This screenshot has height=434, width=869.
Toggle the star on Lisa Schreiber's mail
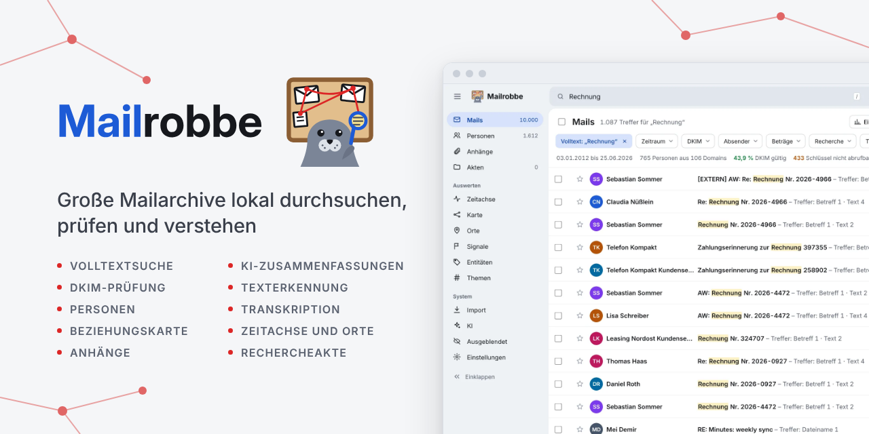(580, 315)
